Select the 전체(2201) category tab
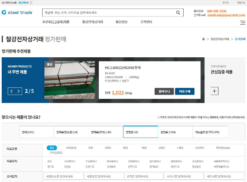The image size is (247, 182). pos(37,132)
